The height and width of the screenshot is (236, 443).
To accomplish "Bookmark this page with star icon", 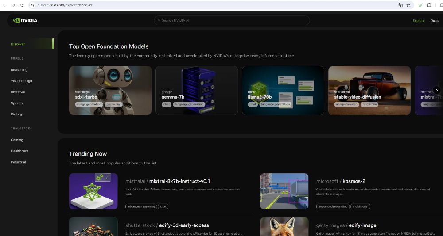I will coord(408,5).
